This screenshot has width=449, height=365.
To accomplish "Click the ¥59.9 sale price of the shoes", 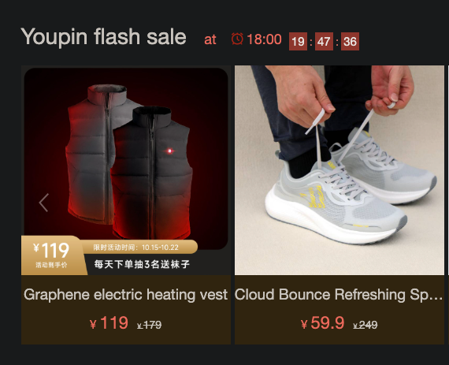I will (x=322, y=323).
